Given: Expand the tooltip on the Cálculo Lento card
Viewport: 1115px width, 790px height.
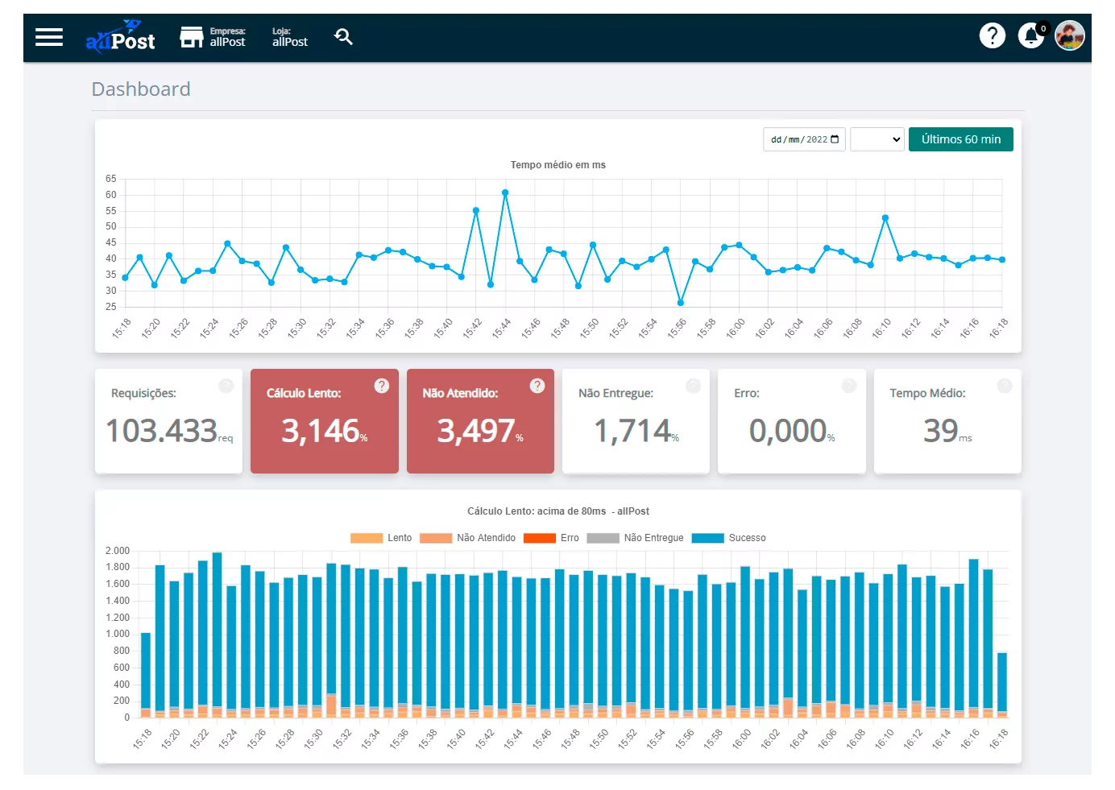Looking at the screenshot, I should click(381, 386).
